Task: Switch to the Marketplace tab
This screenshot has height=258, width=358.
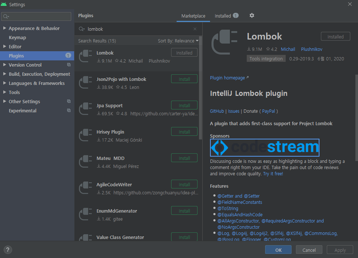Action: coord(193,16)
